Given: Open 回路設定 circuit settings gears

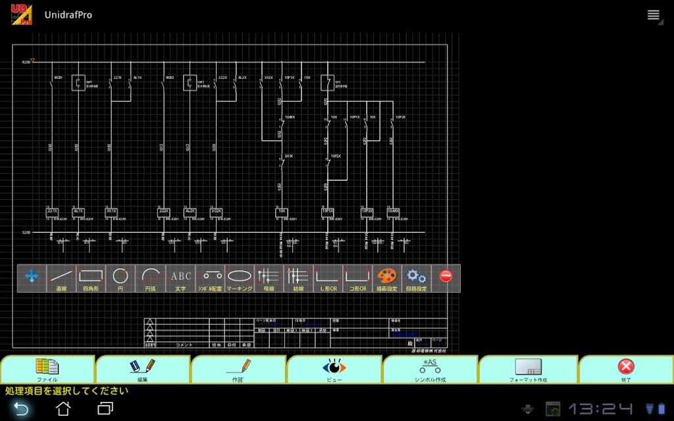Looking at the screenshot, I should click(417, 278).
